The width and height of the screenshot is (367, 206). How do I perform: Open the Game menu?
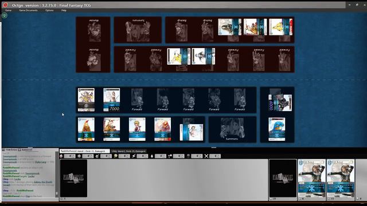8,10
